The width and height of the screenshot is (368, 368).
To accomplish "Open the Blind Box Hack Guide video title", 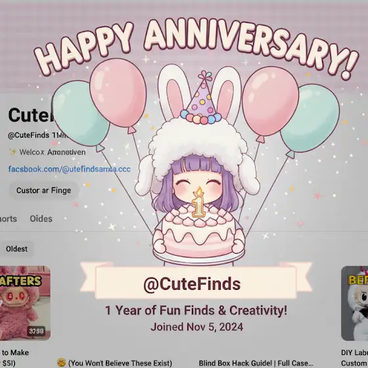I will (256, 363).
